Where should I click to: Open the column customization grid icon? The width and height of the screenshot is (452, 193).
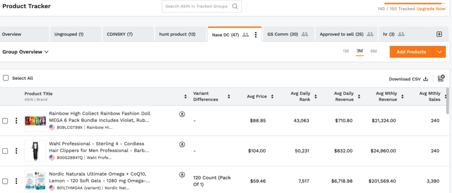tap(441, 78)
